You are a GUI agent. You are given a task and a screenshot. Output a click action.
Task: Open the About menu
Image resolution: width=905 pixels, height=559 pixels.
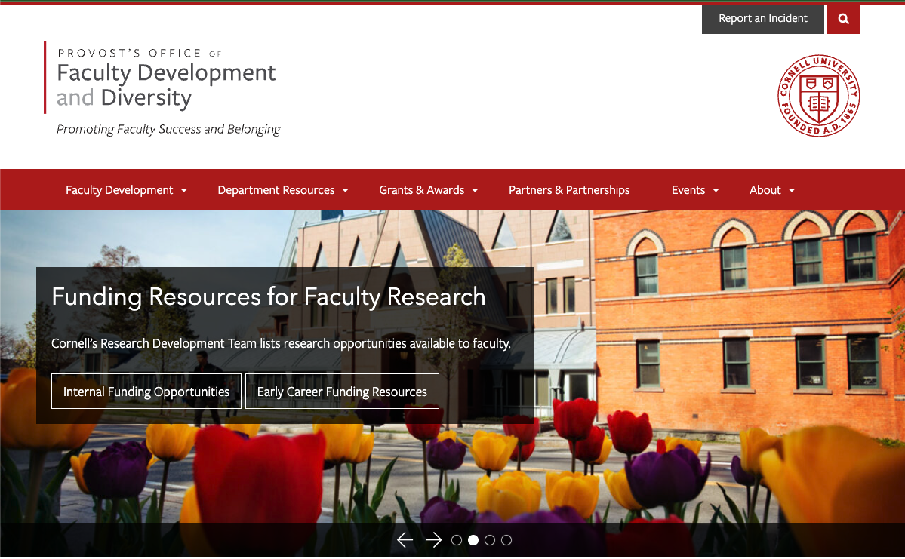coord(765,190)
